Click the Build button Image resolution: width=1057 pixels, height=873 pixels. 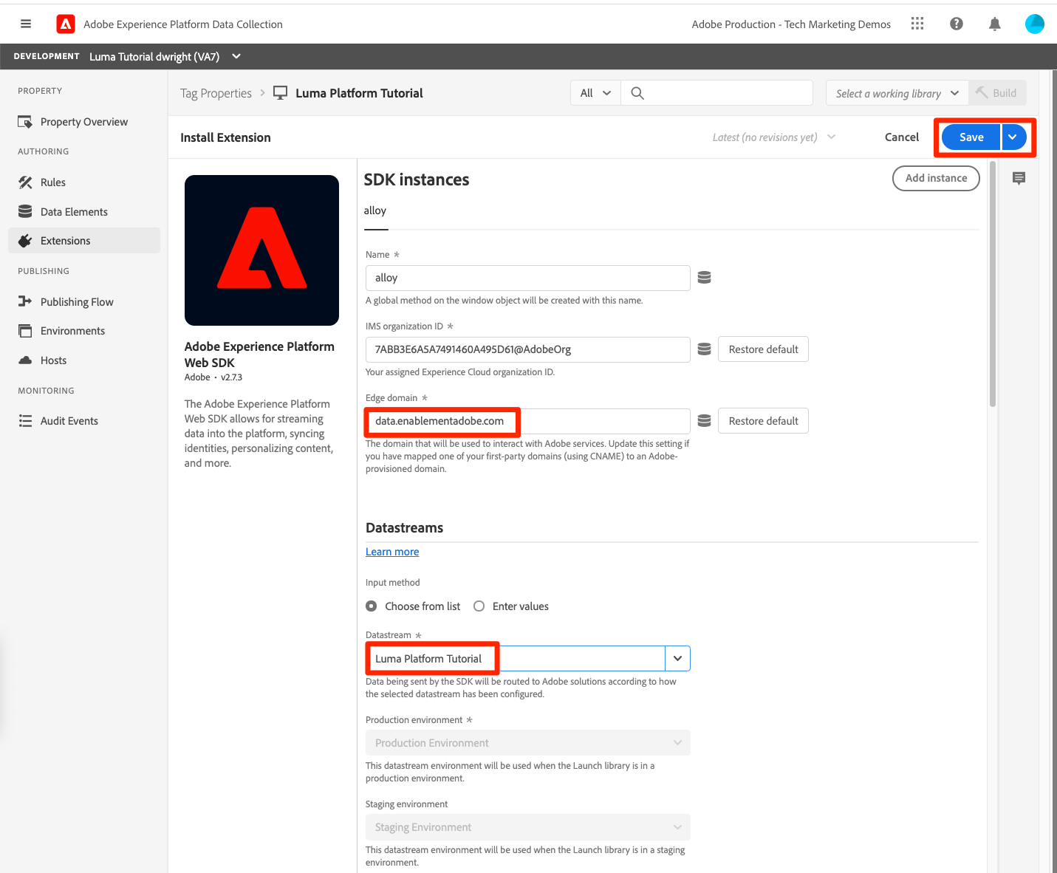[997, 93]
